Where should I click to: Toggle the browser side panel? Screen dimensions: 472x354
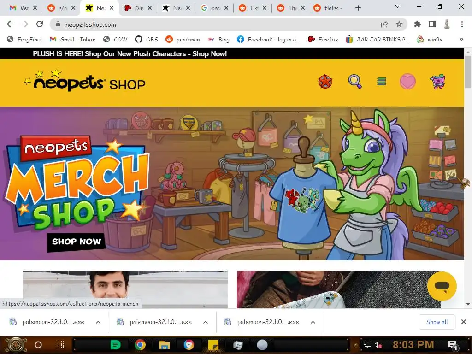coord(432,24)
